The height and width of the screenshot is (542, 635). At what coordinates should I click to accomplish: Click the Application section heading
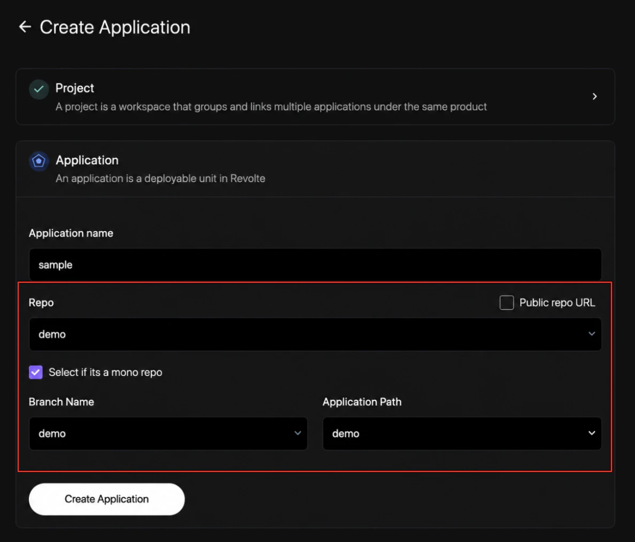[x=87, y=160]
